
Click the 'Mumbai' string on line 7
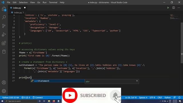pos(45,18)
